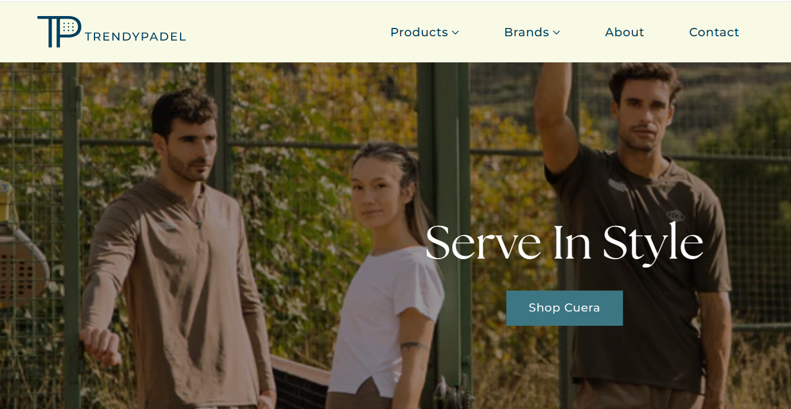The width and height of the screenshot is (791, 409).
Task: Click the chest logo on the dark t-shirt
Action: (676, 216)
